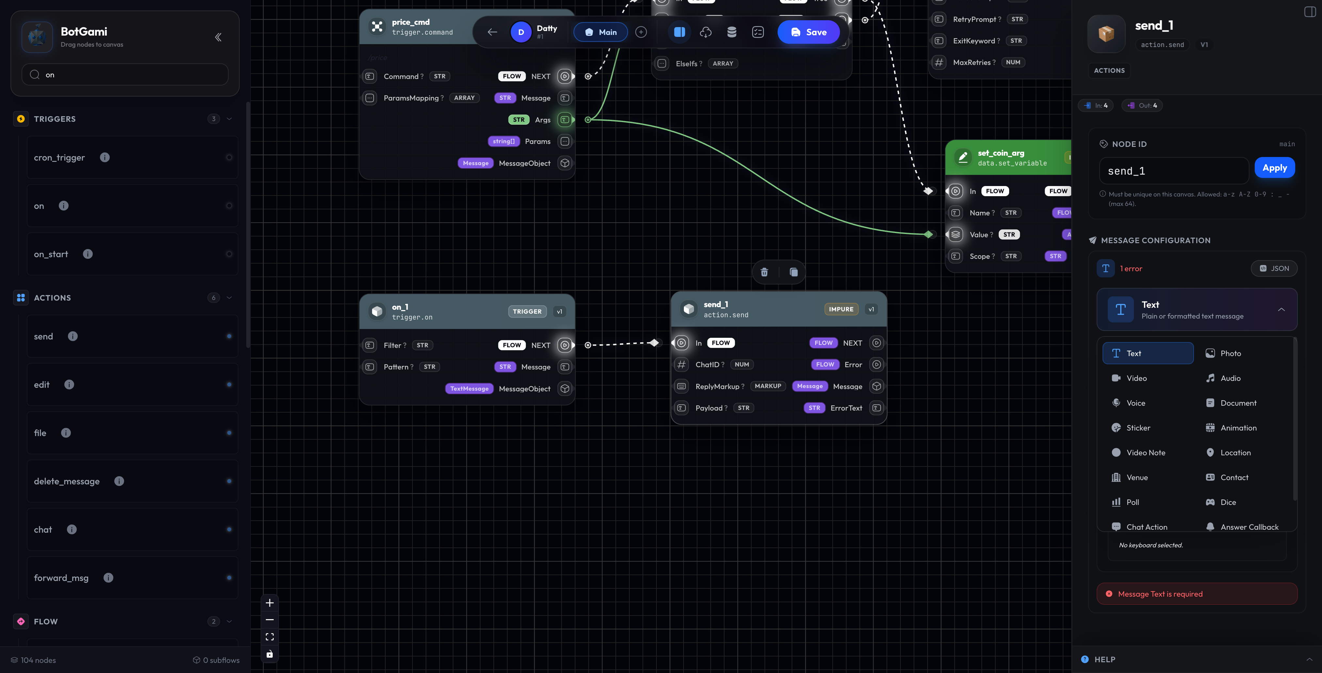
Task: Zoom in on the canvas with plus icon
Action: (269, 603)
